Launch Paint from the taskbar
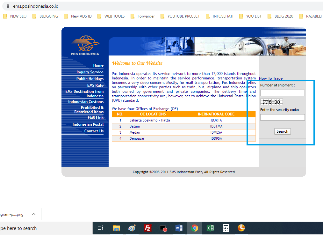The image size is (323, 236). point(132,228)
